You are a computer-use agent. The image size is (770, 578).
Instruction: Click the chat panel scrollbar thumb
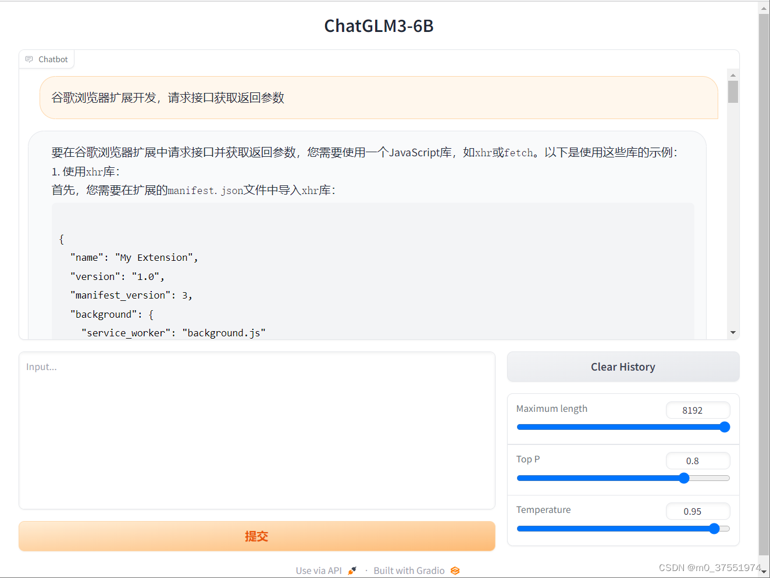(x=733, y=93)
